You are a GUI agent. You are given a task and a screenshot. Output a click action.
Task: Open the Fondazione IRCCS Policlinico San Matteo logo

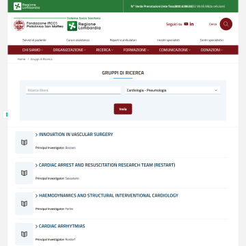pos(38,25)
